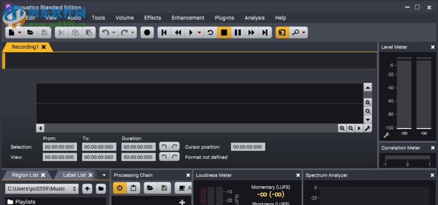Create a new file with New button
This screenshot has height=205, width=438.
[x=11, y=33]
